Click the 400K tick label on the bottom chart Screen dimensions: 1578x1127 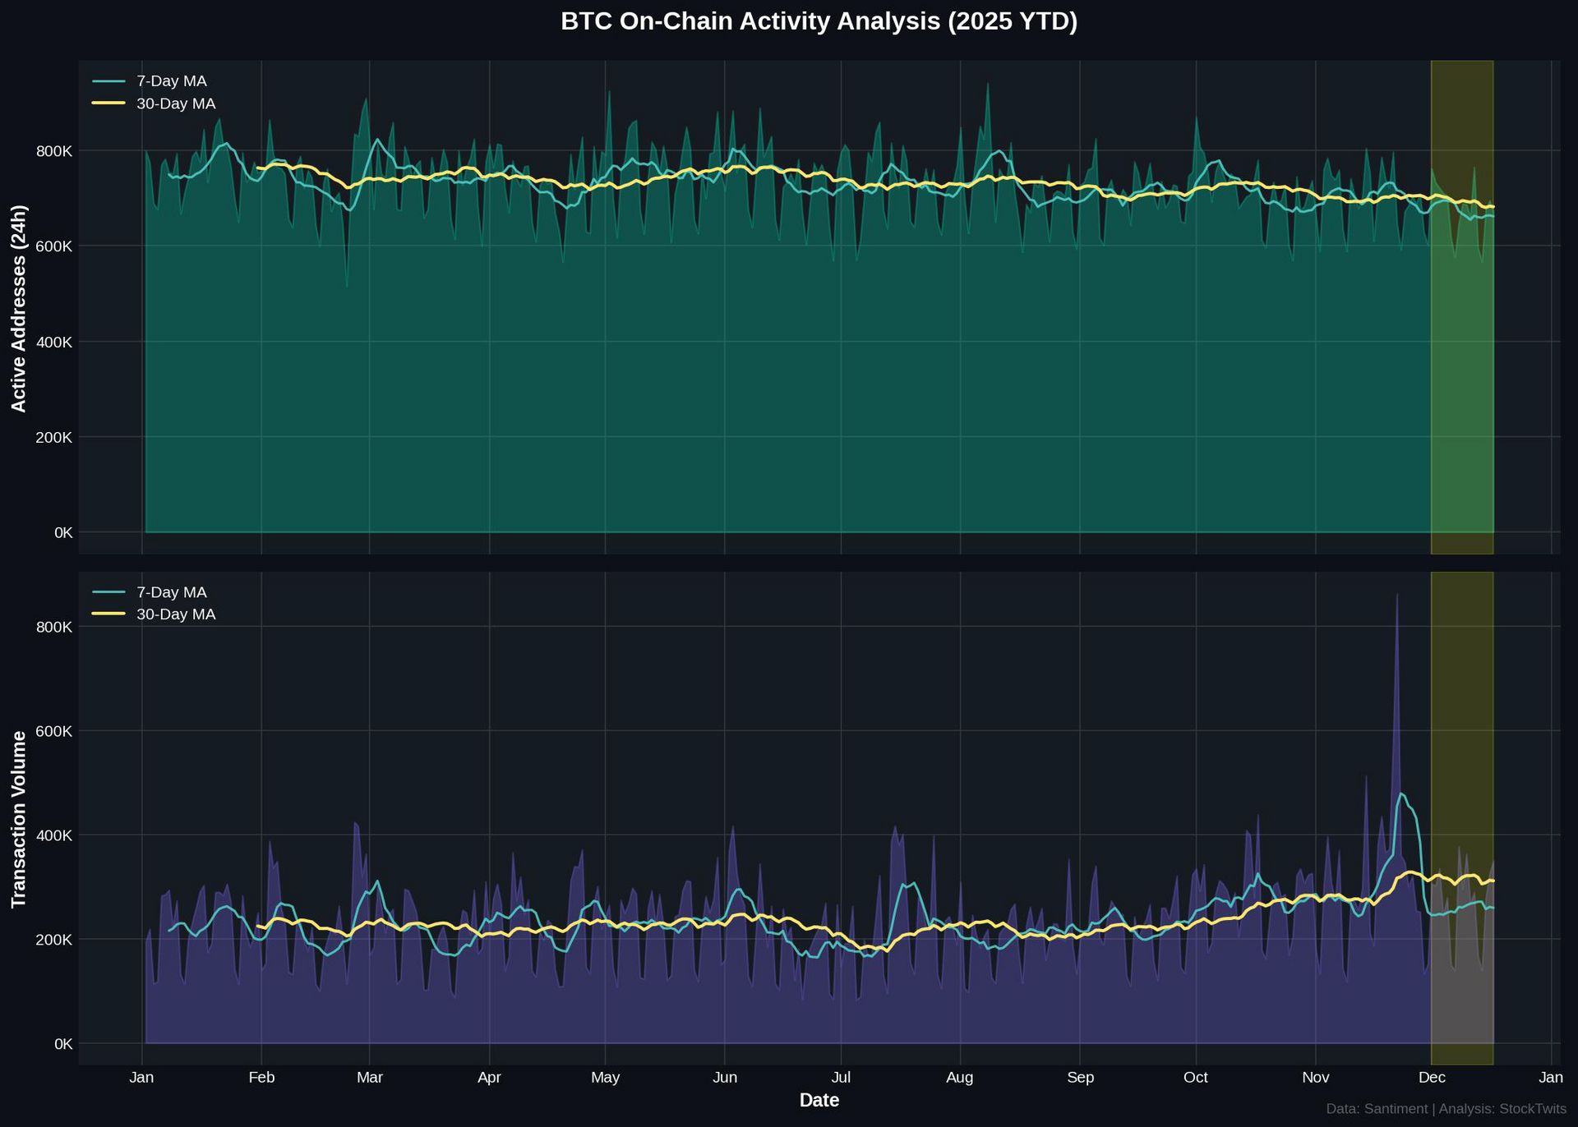point(54,835)
